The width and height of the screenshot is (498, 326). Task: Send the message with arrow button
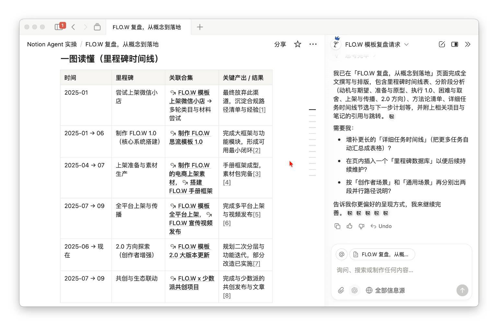(462, 290)
